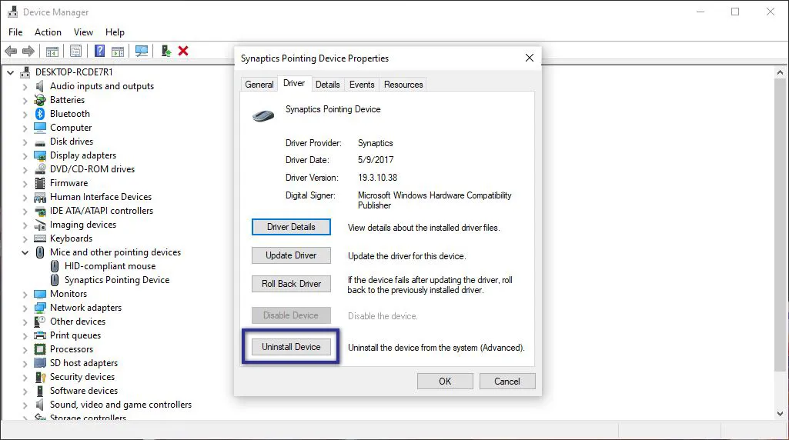Click OK in the properties dialog
The height and width of the screenshot is (440, 789).
(x=445, y=382)
